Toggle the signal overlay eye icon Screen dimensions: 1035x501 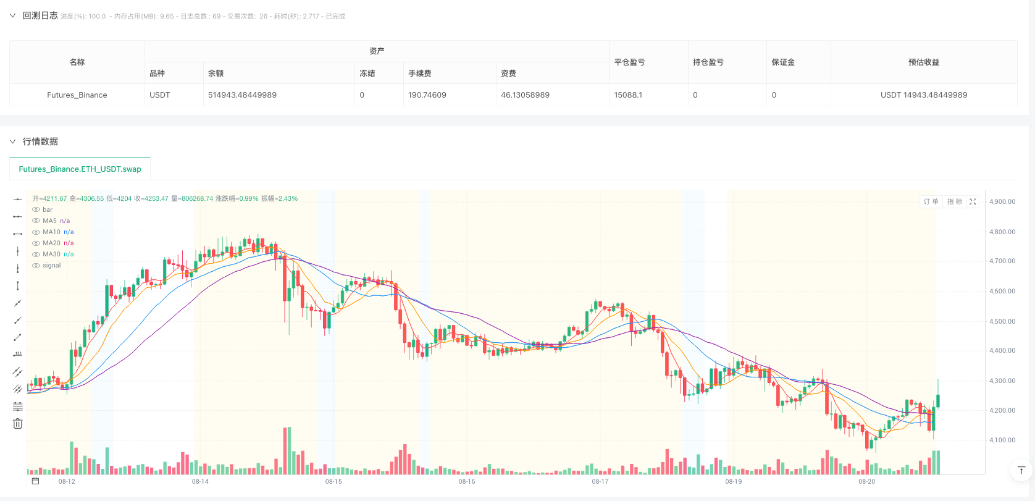36,265
